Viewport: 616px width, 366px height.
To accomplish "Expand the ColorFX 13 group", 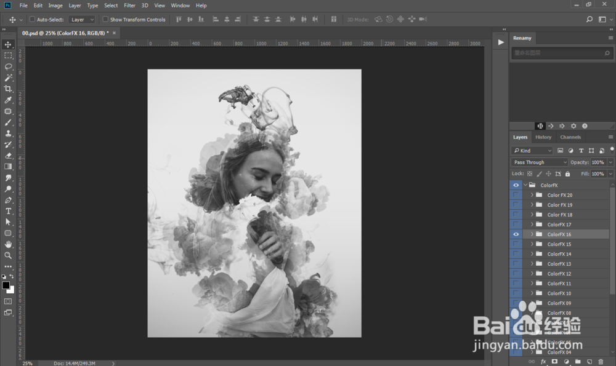I will (532, 264).
